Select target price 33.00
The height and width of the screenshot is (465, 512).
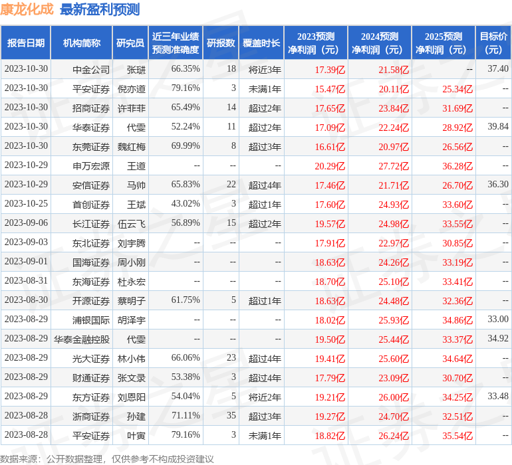pyautogui.click(x=498, y=319)
